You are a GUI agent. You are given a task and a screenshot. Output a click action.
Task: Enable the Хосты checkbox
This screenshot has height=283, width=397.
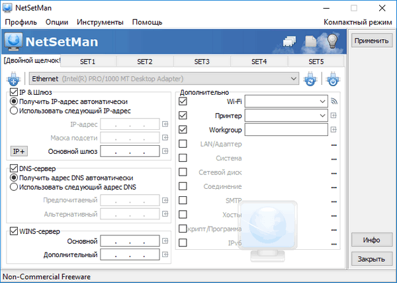pyautogui.click(x=183, y=215)
